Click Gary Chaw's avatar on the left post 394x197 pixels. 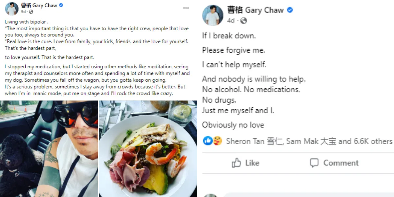pos(11,9)
